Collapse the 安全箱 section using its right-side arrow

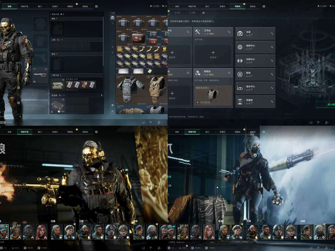coord(102,95)
